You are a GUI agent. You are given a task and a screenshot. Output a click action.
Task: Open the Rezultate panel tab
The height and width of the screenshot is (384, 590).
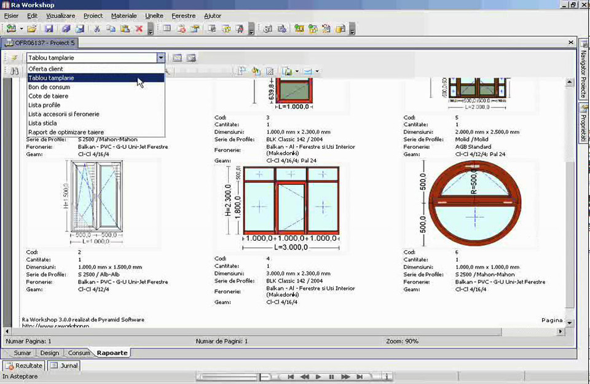(x=24, y=366)
